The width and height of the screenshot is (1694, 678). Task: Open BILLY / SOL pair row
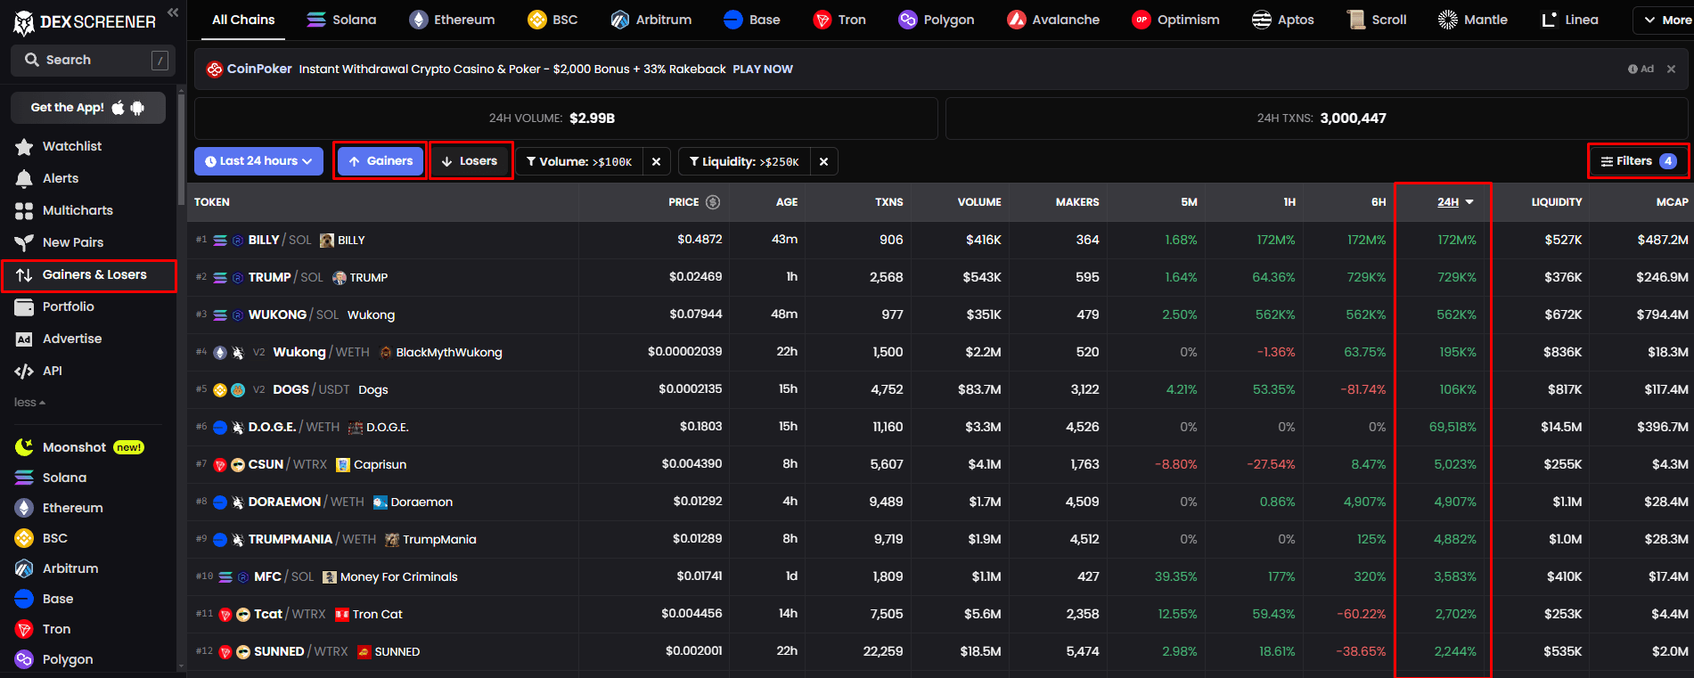click(x=940, y=240)
